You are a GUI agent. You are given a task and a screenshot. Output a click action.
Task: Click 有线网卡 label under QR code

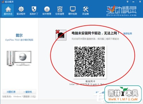point(90,81)
